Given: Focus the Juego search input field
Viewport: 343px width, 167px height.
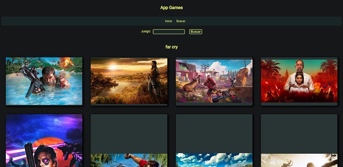Looking at the screenshot, I should point(169,32).
